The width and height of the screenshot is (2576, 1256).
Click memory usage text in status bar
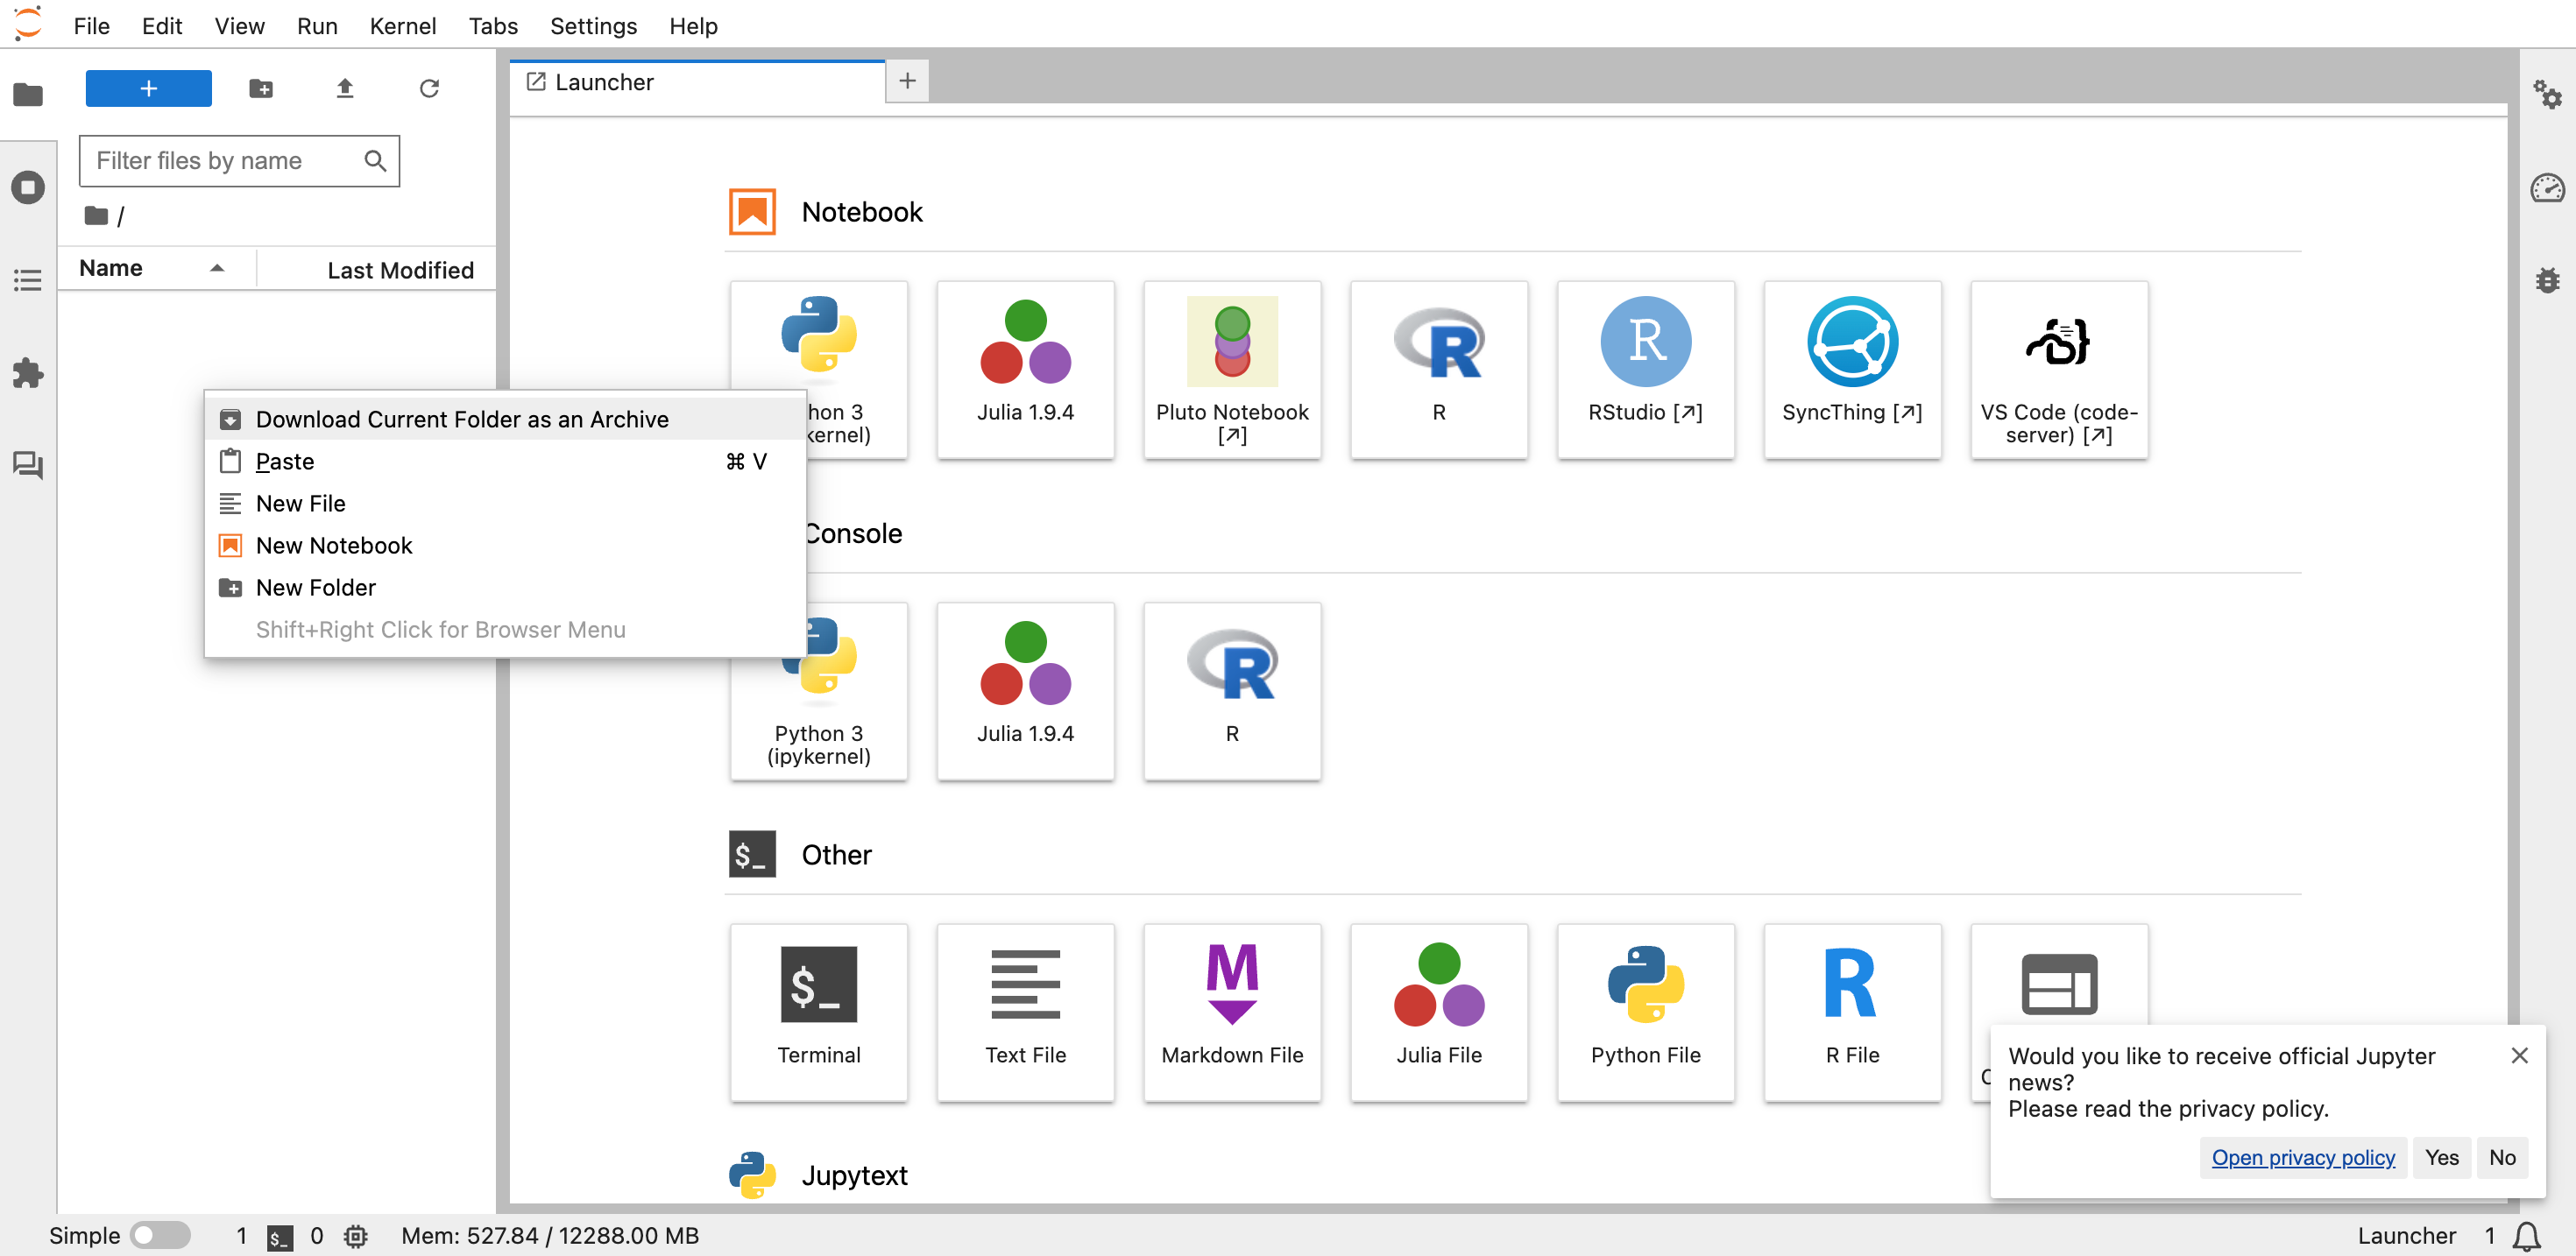pos(550,1236)
